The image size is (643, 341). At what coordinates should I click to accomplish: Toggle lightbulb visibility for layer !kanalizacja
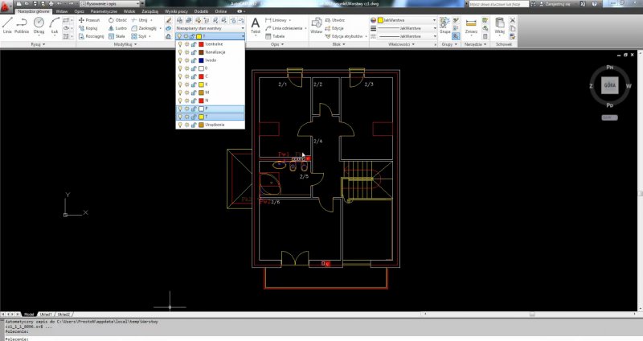pyautogui.click(x=180, y=52)
